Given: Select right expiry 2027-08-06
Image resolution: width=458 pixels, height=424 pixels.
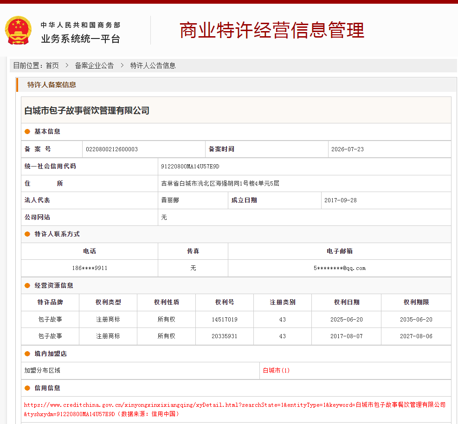Looking at the screenshot, I should click(416, 336).
